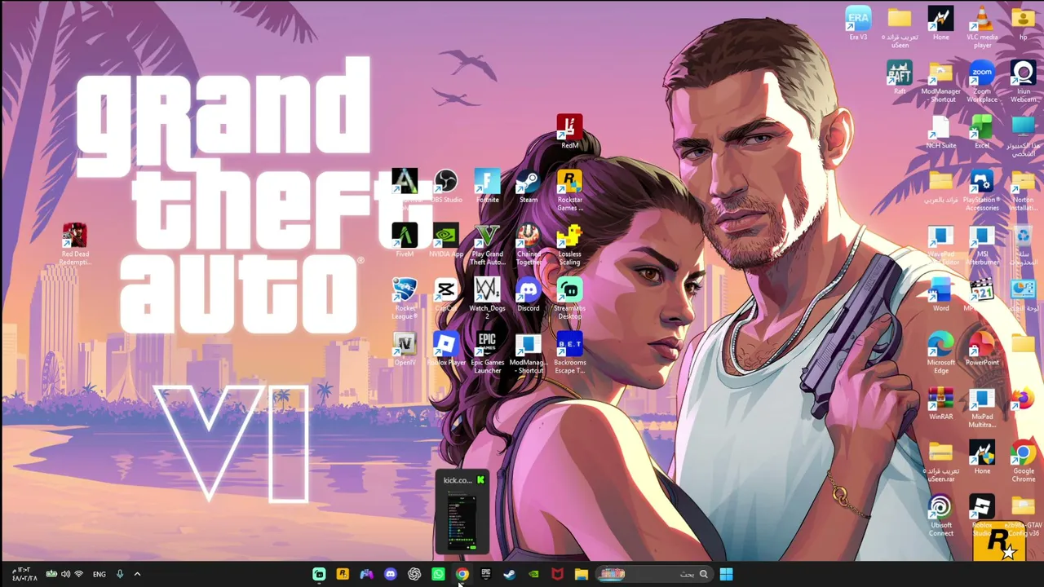Open the Ubisoft Connect shortcut
The width and height of the screenshot is (1044, 587).
940,517
